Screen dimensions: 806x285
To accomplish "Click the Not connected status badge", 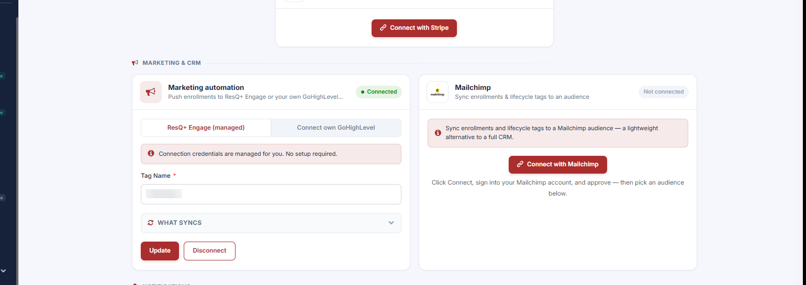I will pos(664,92).
